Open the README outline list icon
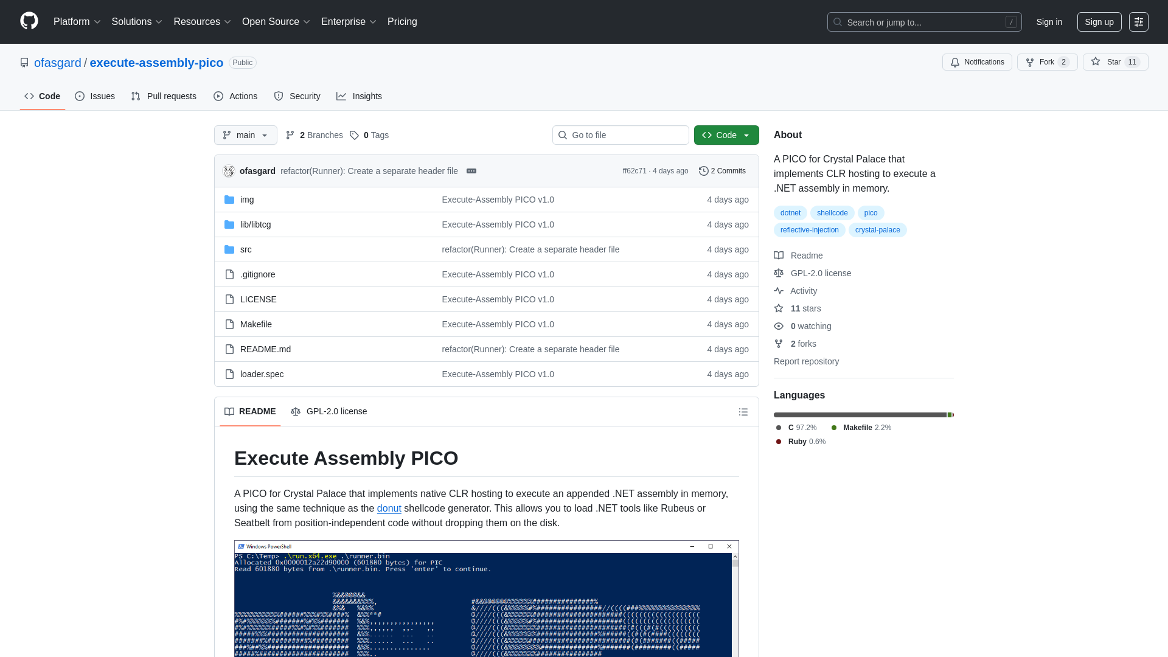Screen dimensions: 1168x657 (743, 412)
